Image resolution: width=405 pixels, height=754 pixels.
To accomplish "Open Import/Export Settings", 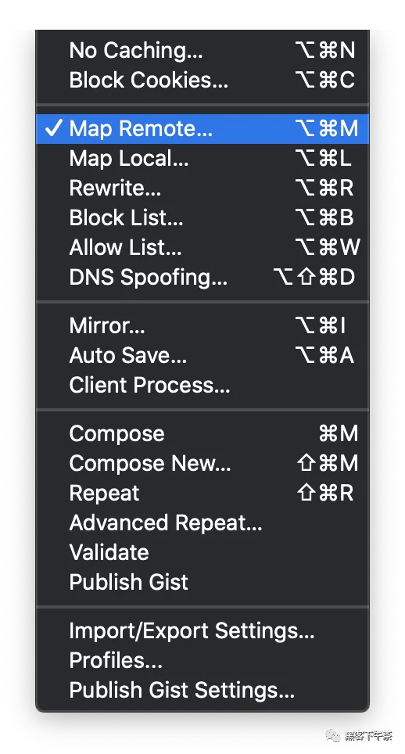I will click(202, 631).
